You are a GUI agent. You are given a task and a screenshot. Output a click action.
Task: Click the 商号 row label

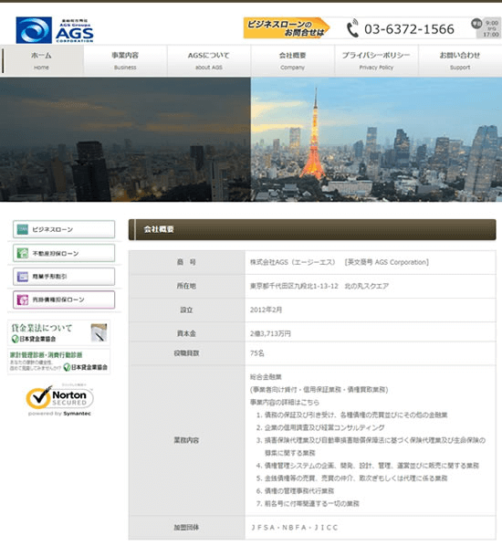(186, 262)
